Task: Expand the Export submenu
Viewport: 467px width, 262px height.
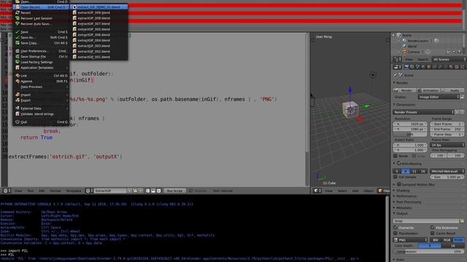Action: coord(41,100)
